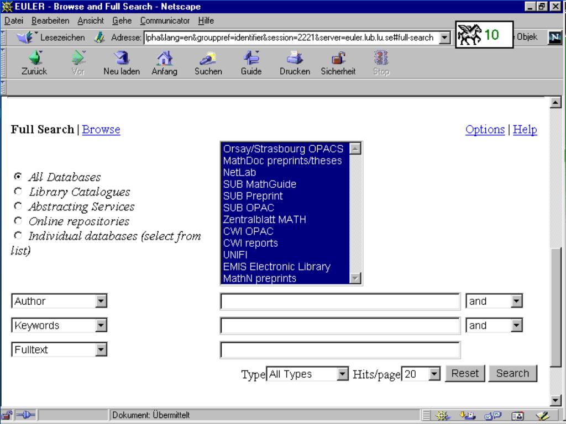
Task: Open the newsgroups icon in component bar
Action: tap(492, 416)
